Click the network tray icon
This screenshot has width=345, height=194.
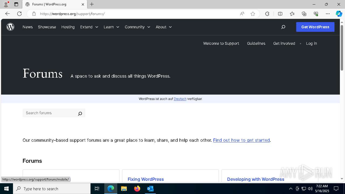[304, 189]
